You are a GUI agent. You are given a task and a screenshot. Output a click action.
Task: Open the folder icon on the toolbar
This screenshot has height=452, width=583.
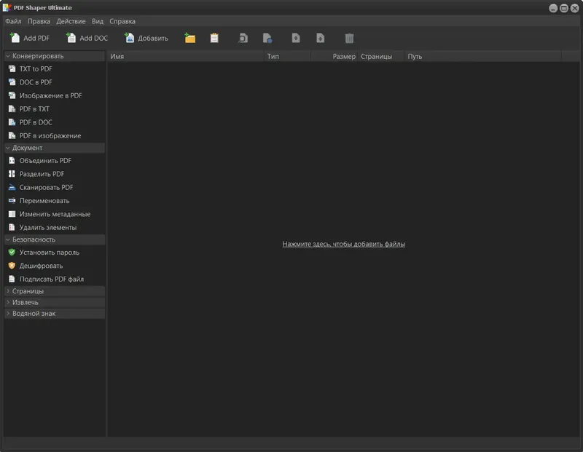pyautogui.click(x=189, y=38)
